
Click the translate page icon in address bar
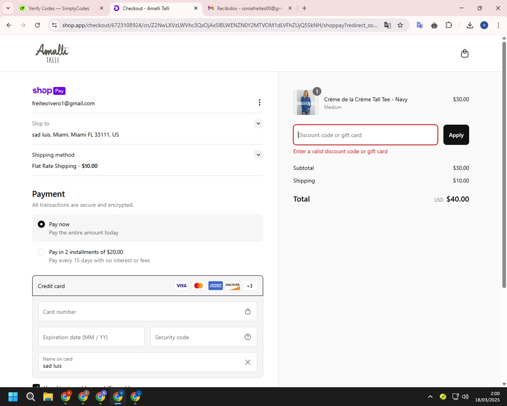click(x=387, y=25)
